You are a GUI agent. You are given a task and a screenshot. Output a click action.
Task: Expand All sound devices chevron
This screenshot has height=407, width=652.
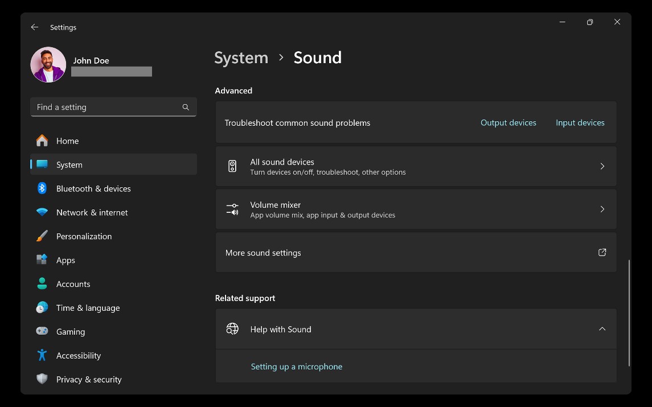[602, 166]
